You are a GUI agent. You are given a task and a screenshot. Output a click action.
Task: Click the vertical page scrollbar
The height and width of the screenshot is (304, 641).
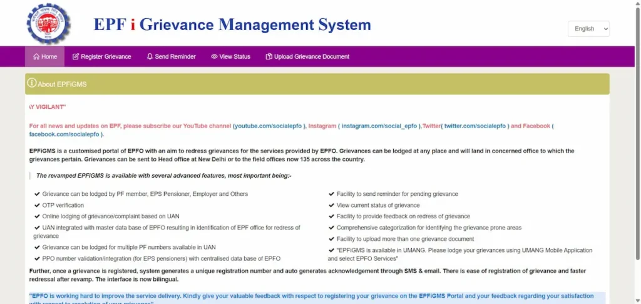tap(637, 135)
